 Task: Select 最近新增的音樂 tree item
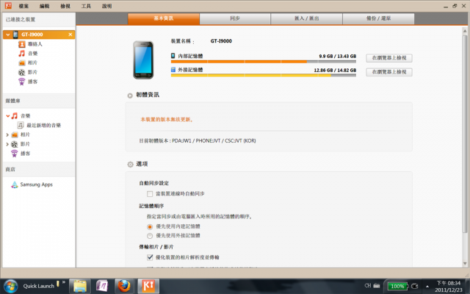pyautogui.click(x=44, y=126)
